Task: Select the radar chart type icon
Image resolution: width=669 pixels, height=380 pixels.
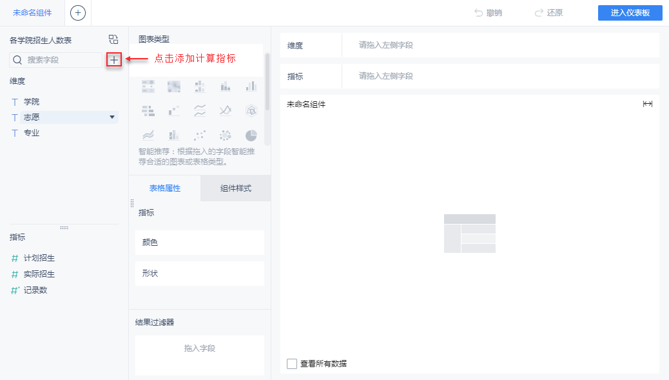Action: point(251,111)
